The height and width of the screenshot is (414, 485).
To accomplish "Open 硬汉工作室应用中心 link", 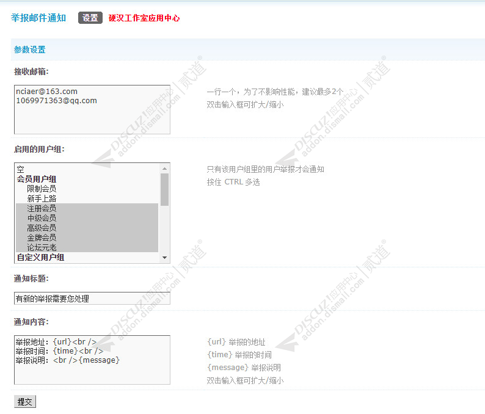I will click(x=144, y=18).
